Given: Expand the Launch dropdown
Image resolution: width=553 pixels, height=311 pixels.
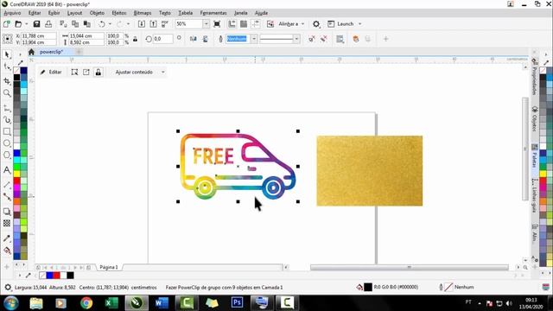Looking at the screenshot, I should pos(359,24).
